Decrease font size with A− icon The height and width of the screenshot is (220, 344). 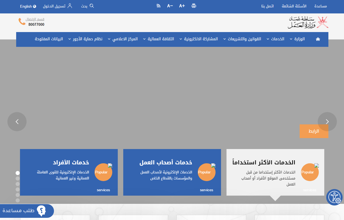pyautogui.click(x=170, y=6)
